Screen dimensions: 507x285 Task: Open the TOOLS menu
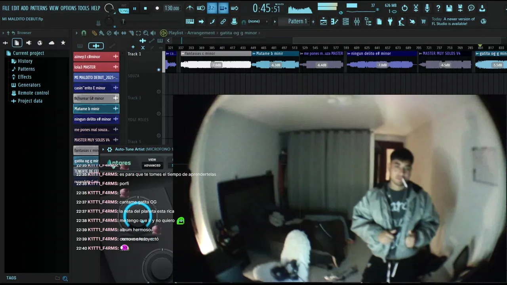point(84,8)
